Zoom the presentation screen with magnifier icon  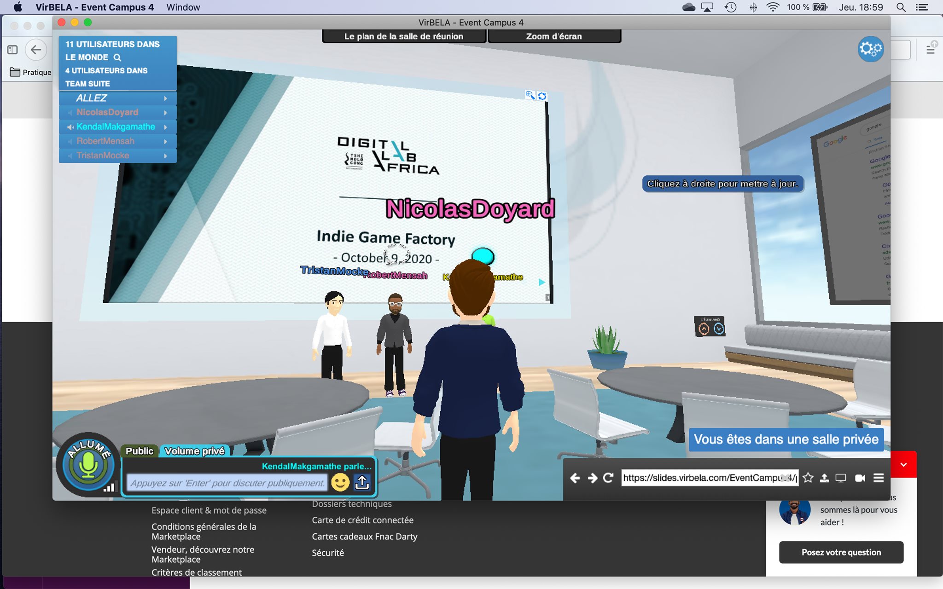pyautogui.click(x=530, y=95)
